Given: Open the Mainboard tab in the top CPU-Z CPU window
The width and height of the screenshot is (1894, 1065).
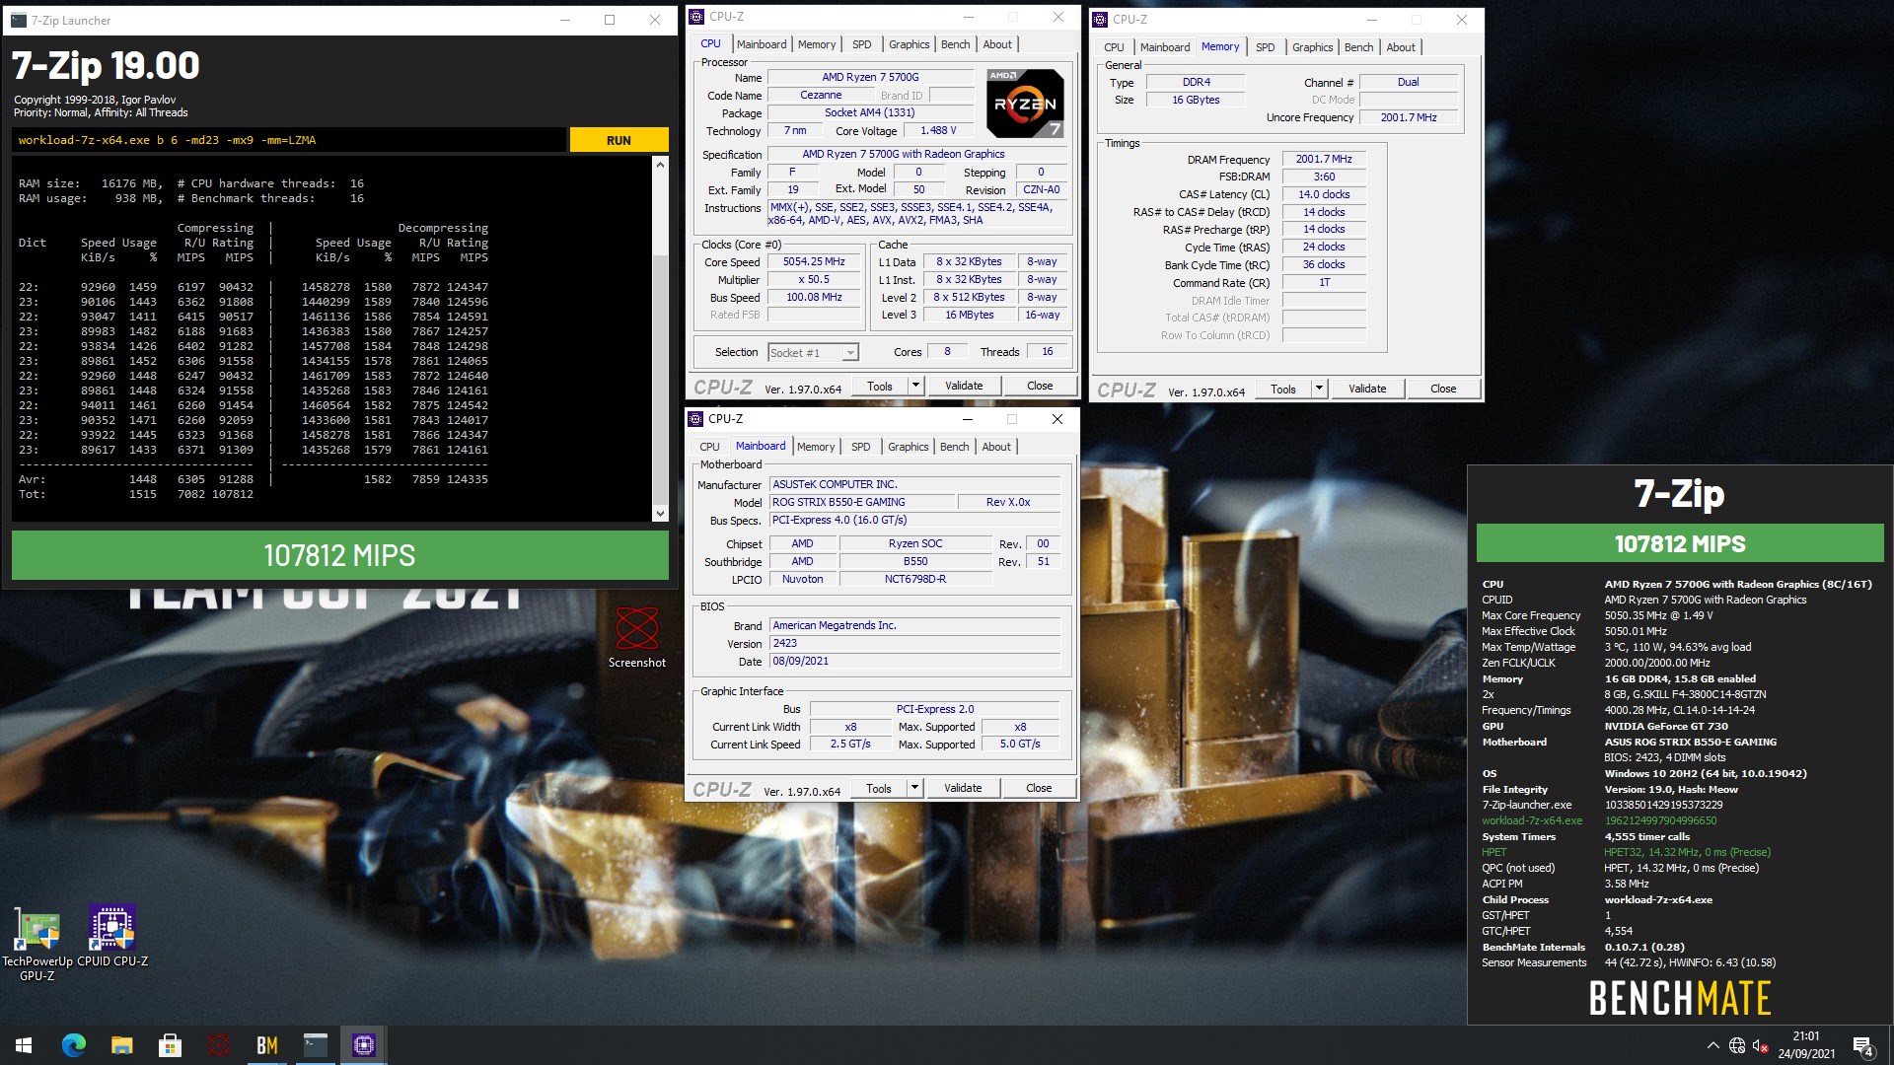Looking at the screenshot, I should [x=762, y=44].
